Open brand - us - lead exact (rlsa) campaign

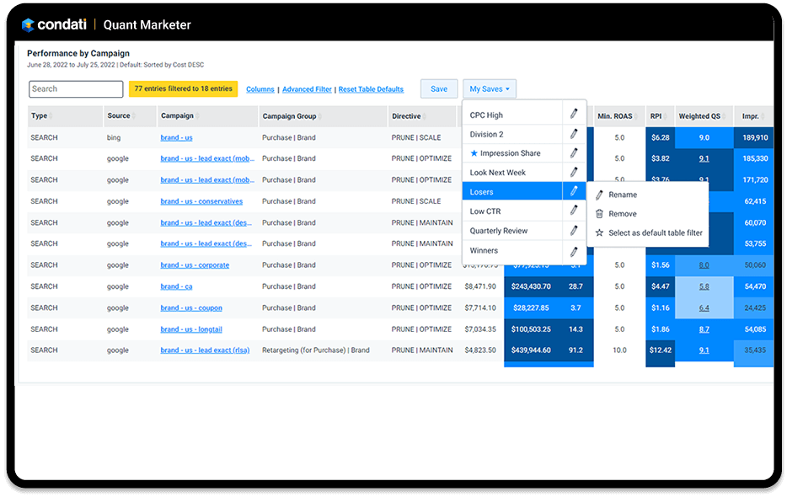pos(205,350)
